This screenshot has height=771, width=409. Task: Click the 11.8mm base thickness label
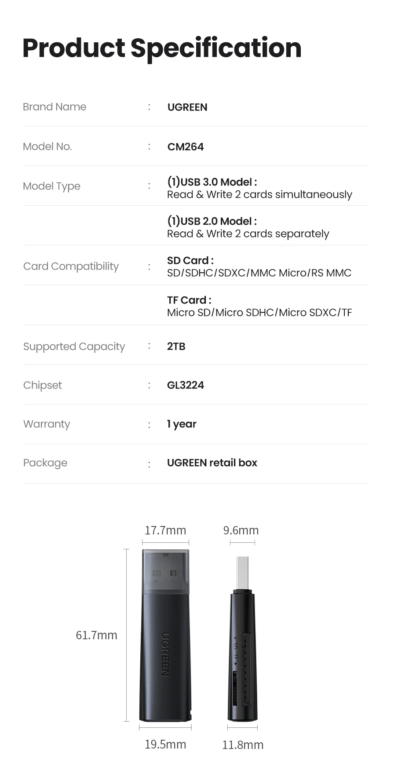(243, 745)
